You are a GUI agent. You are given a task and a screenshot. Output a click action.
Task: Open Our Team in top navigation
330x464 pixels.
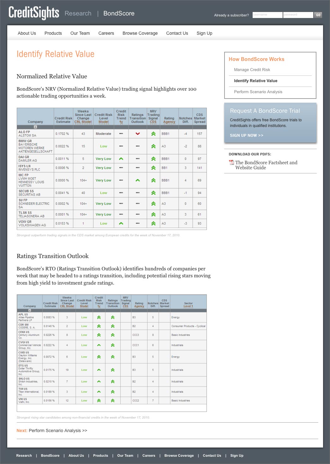click(80, 33)
